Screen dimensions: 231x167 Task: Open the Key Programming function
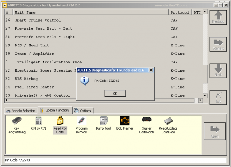(x=17, y=125)
